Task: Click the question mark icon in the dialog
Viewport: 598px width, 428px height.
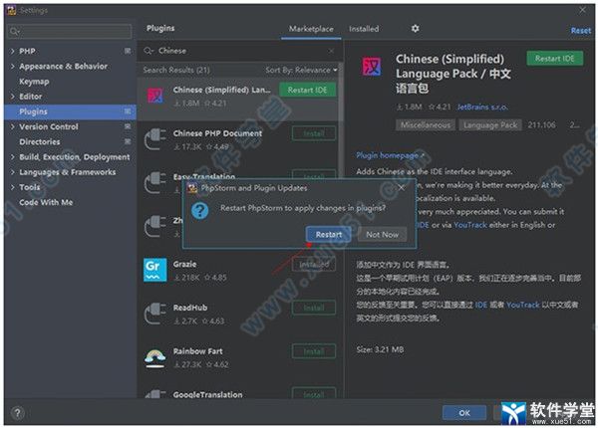Action: coord(200,211)
